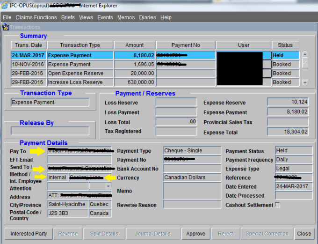Click the Memo text field
The width and height of the screenshot is (318, 244).
tap(192, 191)
